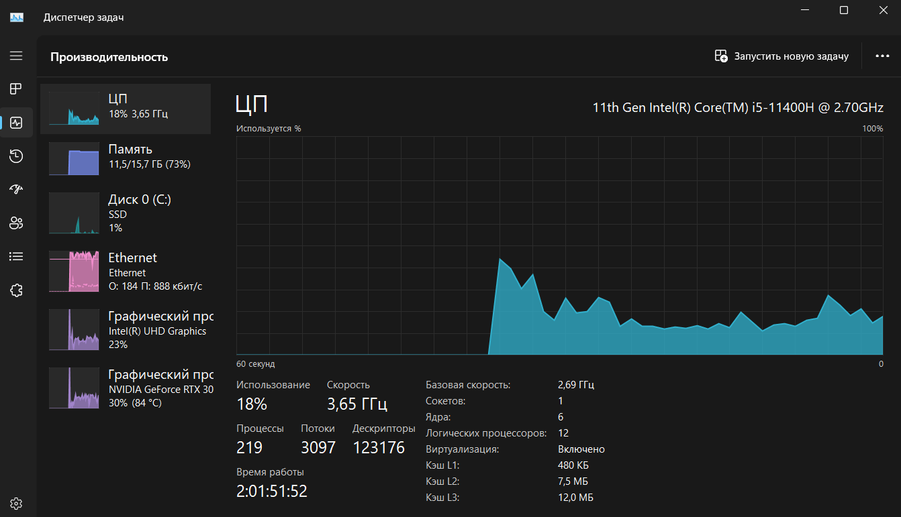901x517 pixels.
Task: Click the processes count '219'
Action: coord(250,448)
